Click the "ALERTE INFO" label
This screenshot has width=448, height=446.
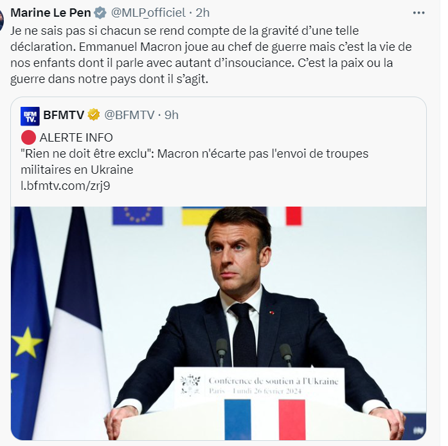coord(76,137)
